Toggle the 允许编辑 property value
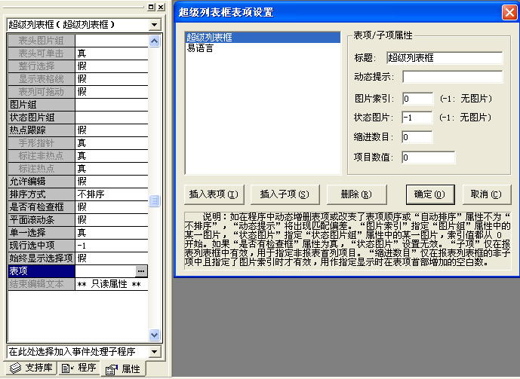The height and width of the screenshot is (379, 520). click(111, 182)
